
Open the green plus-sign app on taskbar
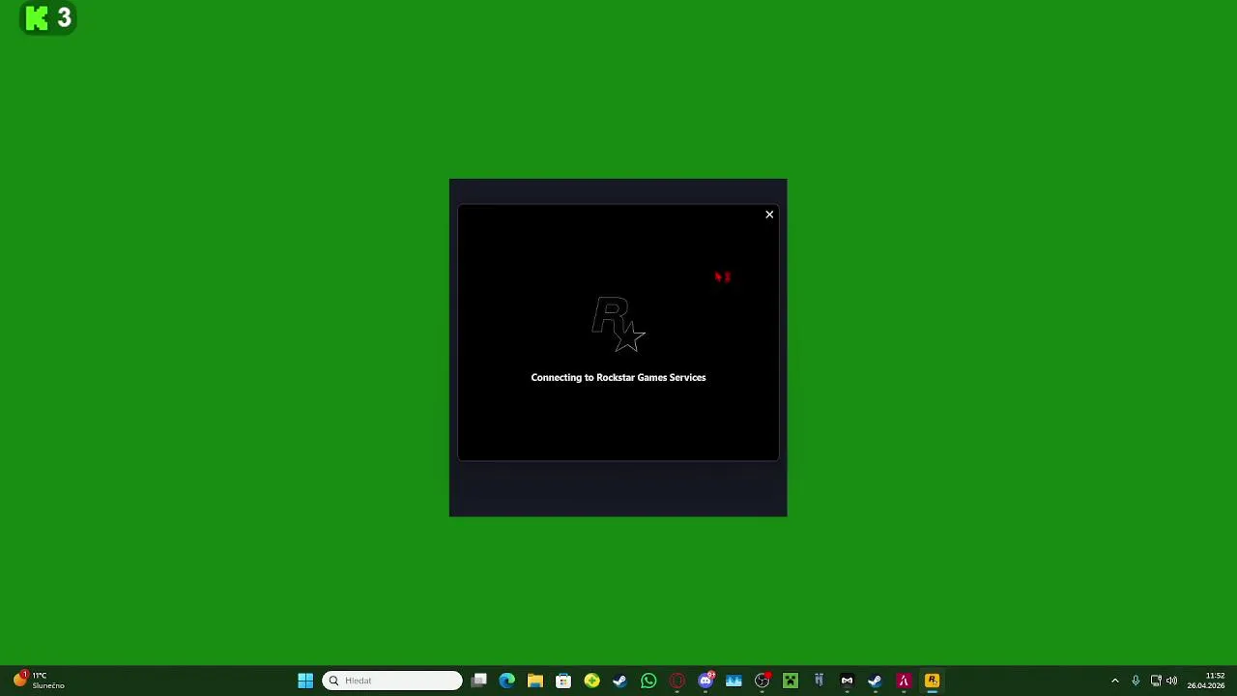591,681
